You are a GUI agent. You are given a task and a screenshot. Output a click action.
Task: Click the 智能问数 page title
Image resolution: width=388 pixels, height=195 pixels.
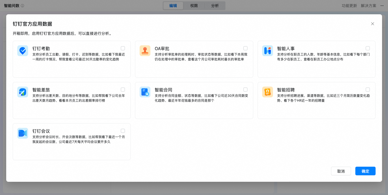click(x=12, y=6)
